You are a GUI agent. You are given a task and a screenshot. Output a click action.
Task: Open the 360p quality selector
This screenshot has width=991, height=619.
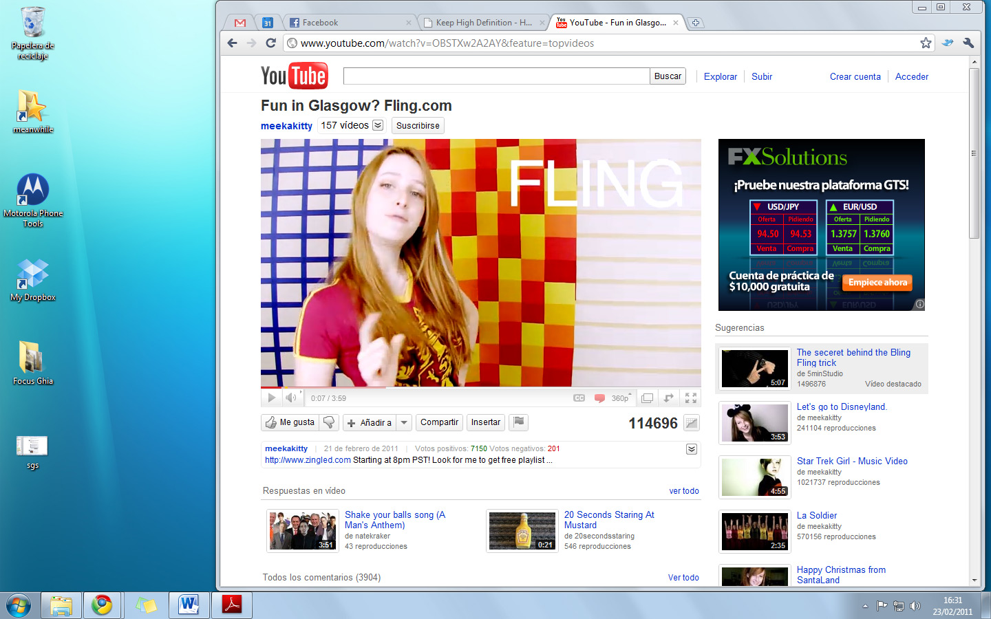[x=621, y=398]
